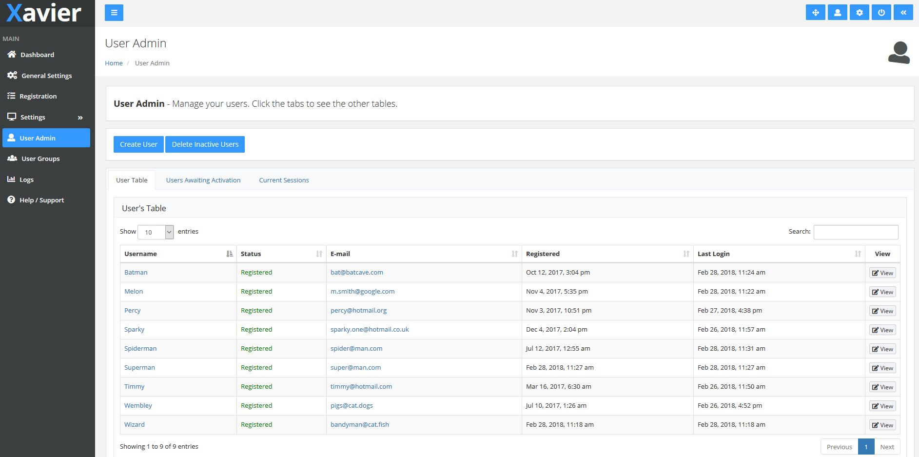The height and width of the screenshot is (457, 919).
Task: Switch to the Users Awaiting Activation tab
Action: 203,180
